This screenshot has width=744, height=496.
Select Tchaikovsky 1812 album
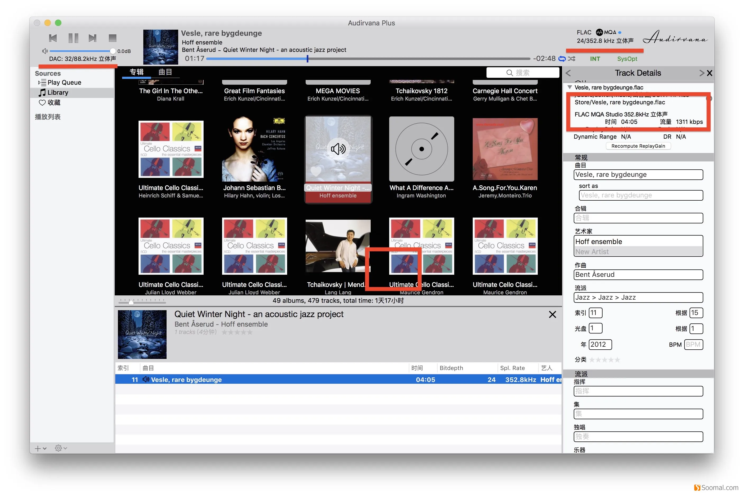[x=421, y=91]
